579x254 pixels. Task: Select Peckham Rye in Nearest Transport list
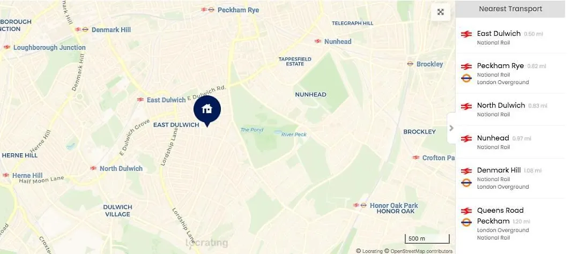pyautogui.click(x=510, y=73)
